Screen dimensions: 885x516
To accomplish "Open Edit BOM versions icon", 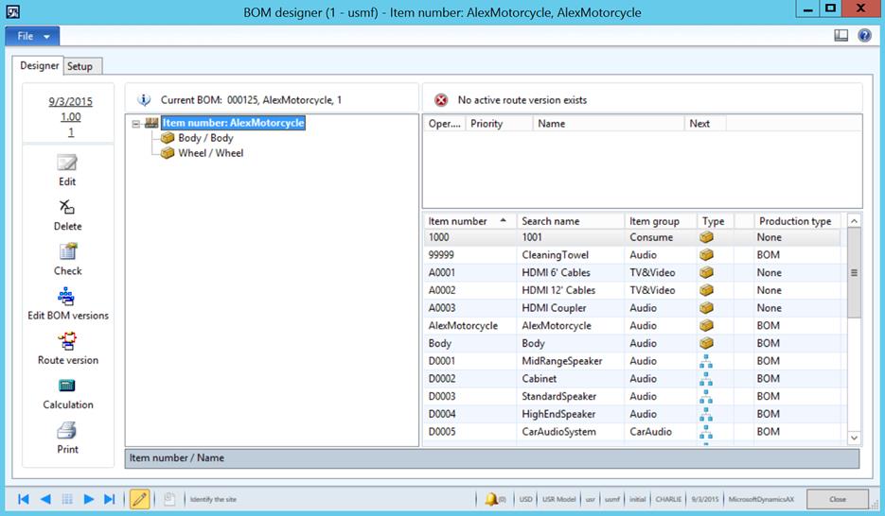I will pyautogui.click(x=66, y=297).
